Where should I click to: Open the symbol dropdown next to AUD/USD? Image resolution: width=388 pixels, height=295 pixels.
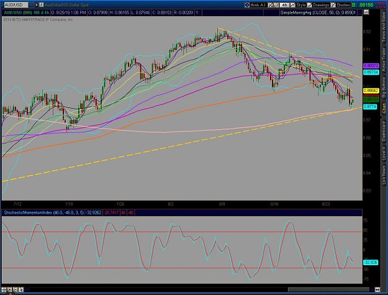[x=31, y=5]
